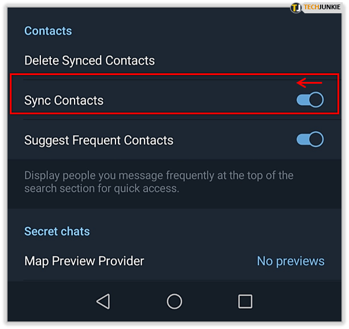Open the No previews provider selector

[x=291, y=261]
